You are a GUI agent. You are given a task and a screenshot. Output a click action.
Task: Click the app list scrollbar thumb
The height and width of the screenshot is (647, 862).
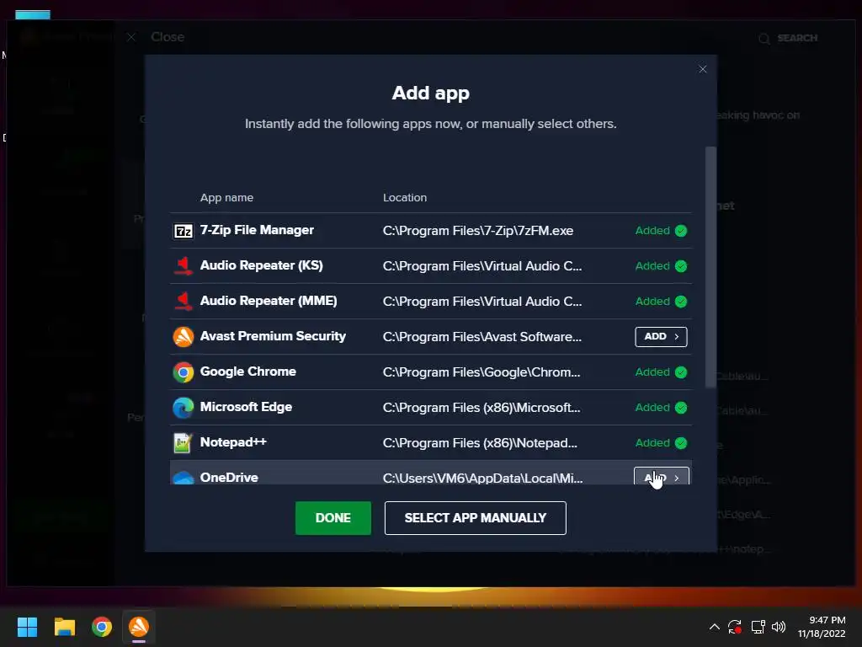coord(710,267)
